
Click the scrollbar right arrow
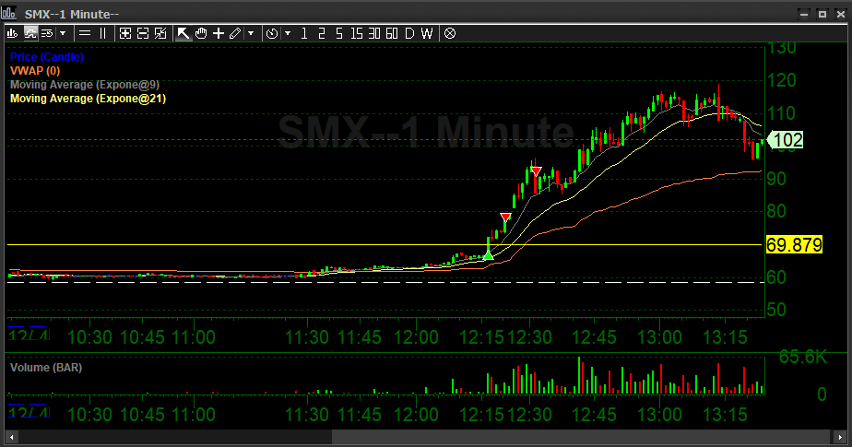(x=841, y=437)
